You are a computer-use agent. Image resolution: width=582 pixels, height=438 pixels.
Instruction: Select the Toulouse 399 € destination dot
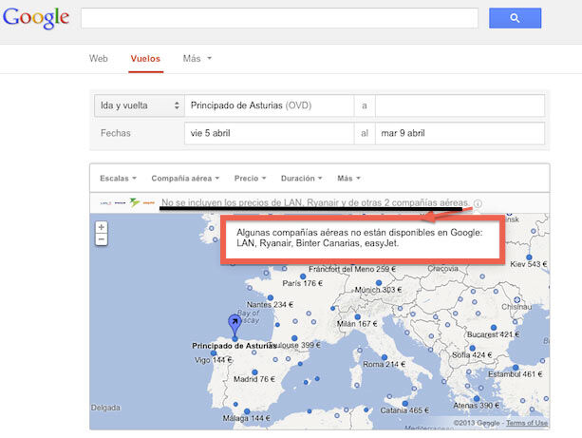point(294,338)
